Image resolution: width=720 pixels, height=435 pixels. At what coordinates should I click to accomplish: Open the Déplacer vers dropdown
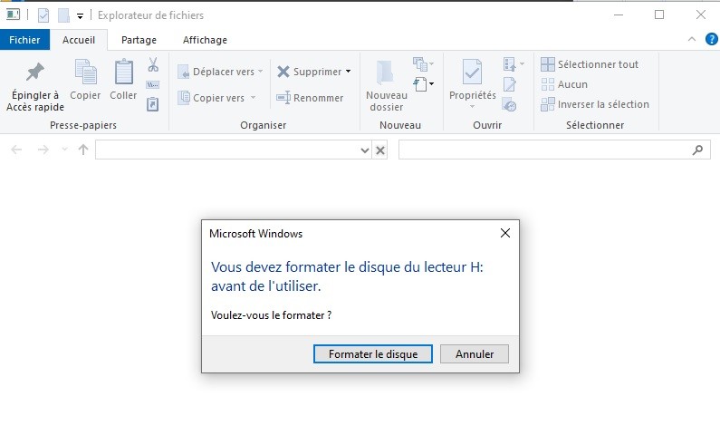[x=220, y=72]
